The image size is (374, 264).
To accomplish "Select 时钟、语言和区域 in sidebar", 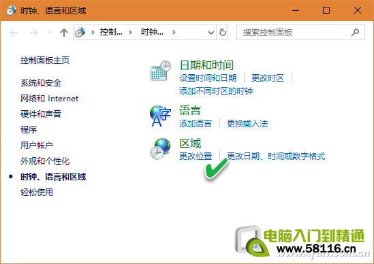I will [x=53, y=177].
